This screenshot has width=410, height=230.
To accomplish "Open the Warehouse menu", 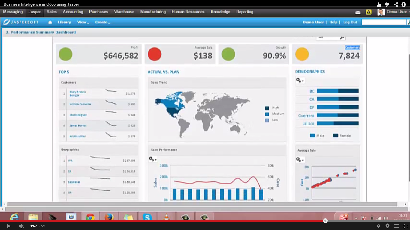I will tap(124, 12).
